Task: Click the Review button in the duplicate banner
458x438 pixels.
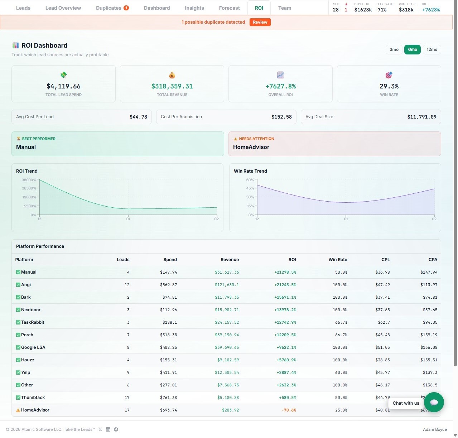Action: coord(260,22)
